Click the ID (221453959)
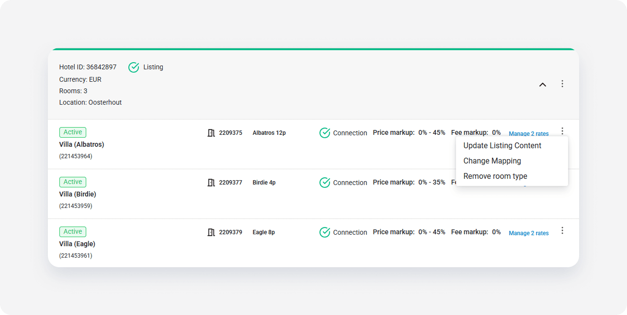 coord(76,206)
